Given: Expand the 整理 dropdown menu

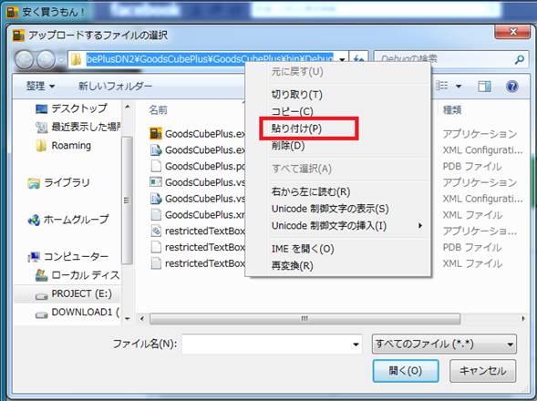Looking at the screenshot, I should click(40, 86).
